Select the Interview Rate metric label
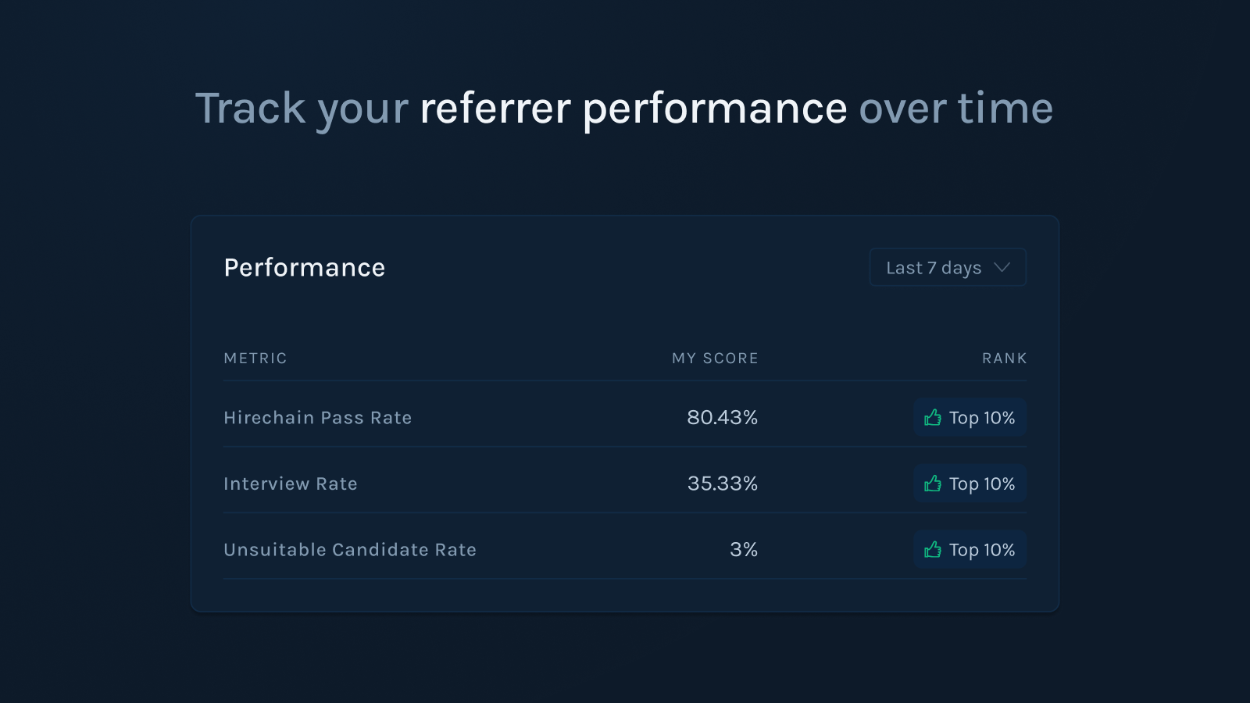The image size is (1250, 703). [290, 484]
